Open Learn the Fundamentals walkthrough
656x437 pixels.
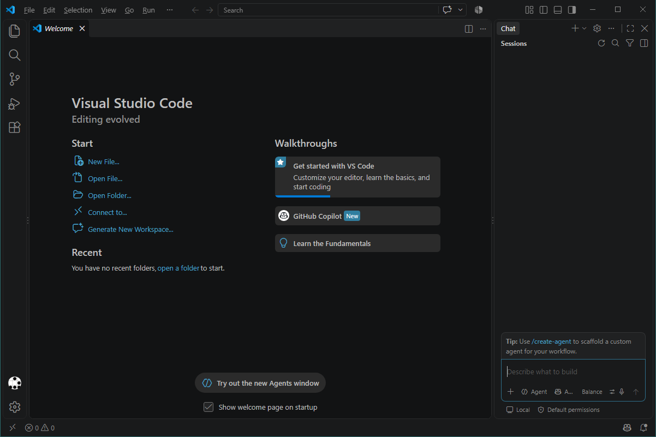(357, 243)
